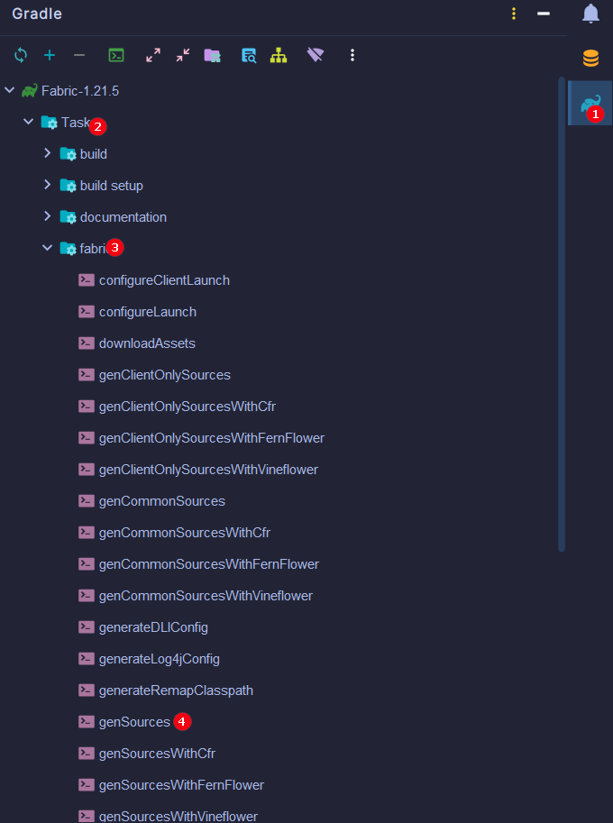This screenshot has width=613, height=823.
Task: Hide the Gradle tool window
Action: coord(544,14)
